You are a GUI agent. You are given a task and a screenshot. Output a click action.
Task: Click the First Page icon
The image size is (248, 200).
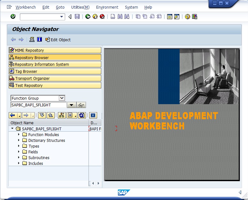pos(138,16)
